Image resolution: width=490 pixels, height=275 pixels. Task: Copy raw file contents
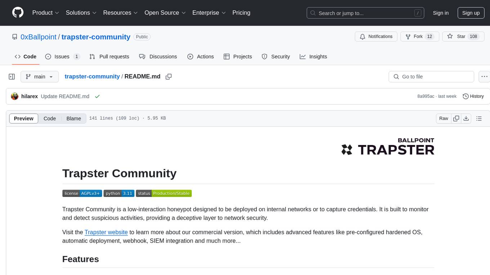pos(456,118)
